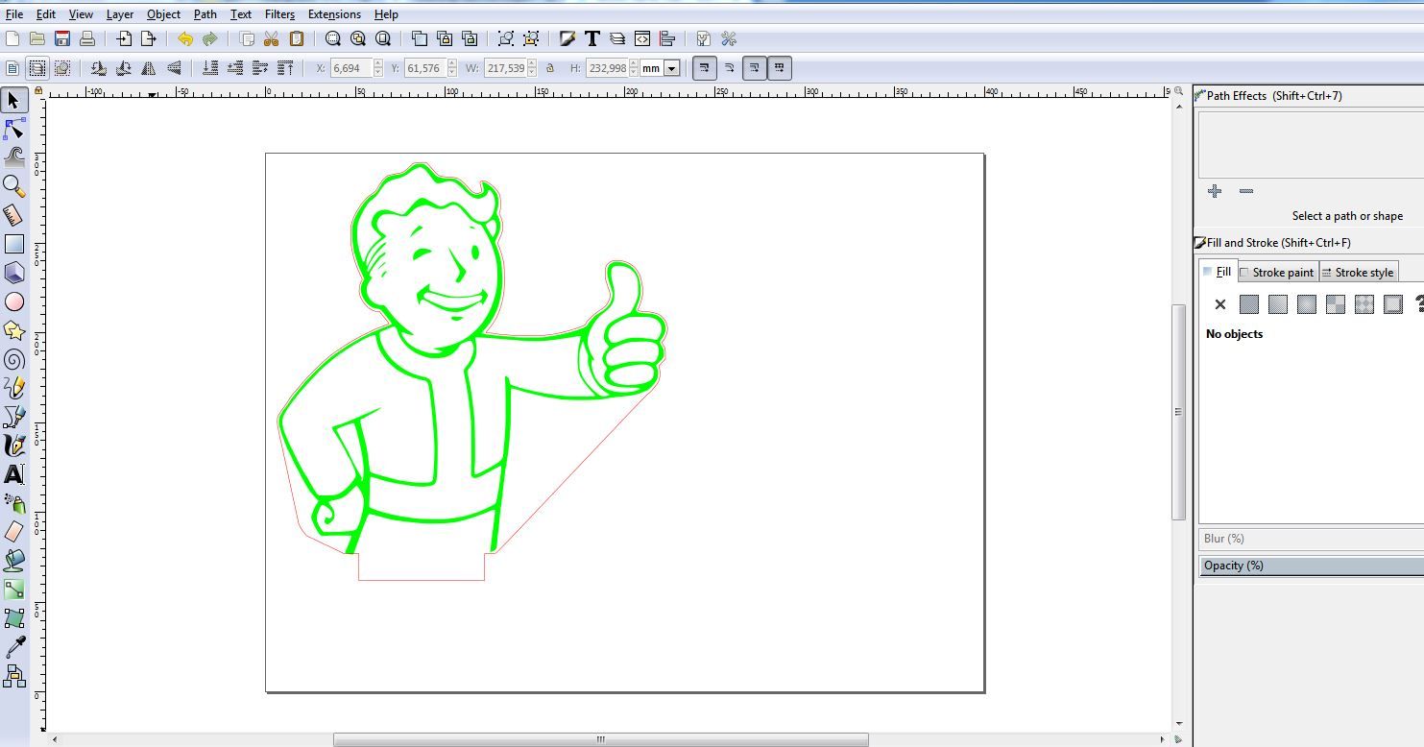Pick the Calligraphy pen tool

point(14,446)
